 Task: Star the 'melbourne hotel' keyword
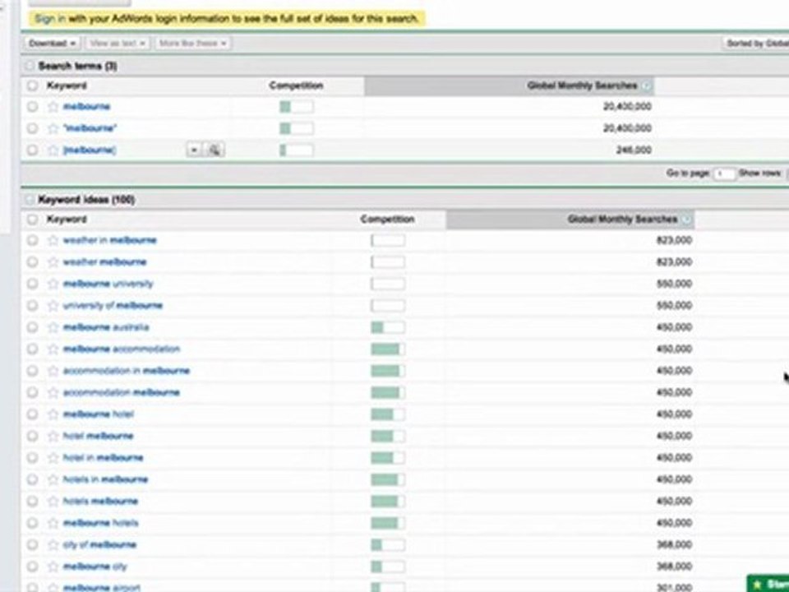[x=53, y=414]
